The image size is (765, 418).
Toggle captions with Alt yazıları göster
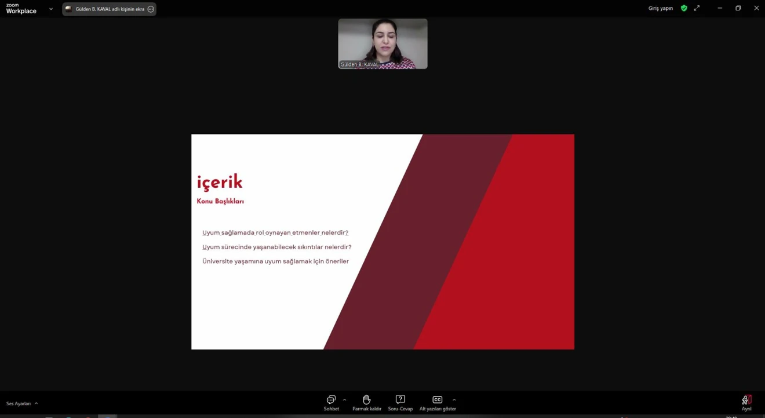pyautogui.click(x=438, y=402)
